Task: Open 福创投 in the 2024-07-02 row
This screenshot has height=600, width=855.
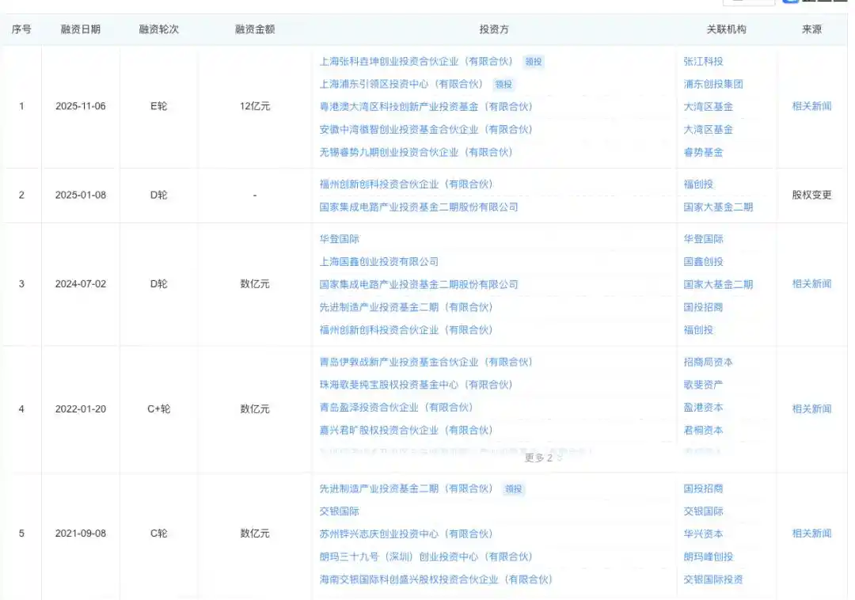Action: (x=698, y=330)
